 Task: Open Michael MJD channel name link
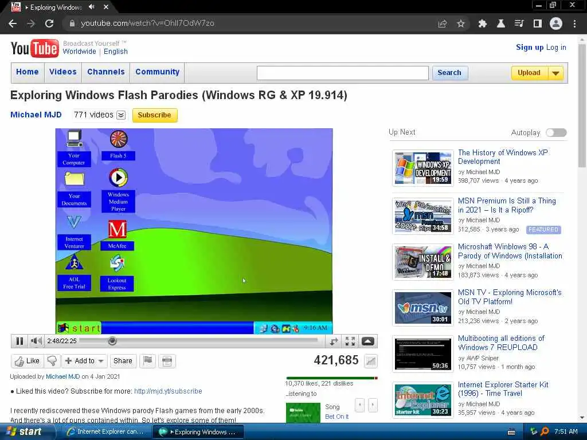(36, 115)
